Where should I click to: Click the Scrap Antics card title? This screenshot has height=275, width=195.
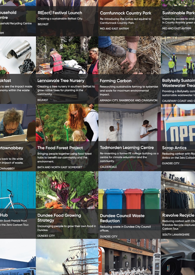pyautogui.click(x=174, y=148)
